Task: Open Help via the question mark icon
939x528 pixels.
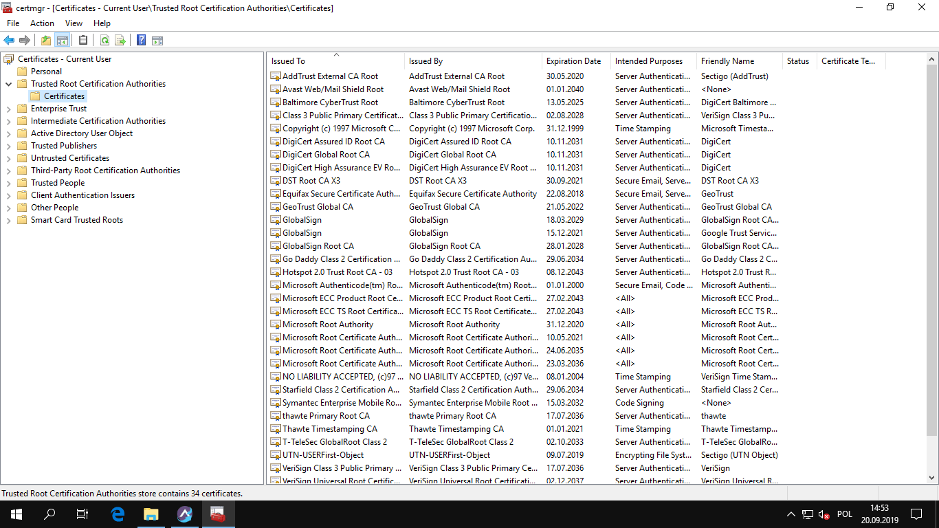Action: [x=141, y=41]
